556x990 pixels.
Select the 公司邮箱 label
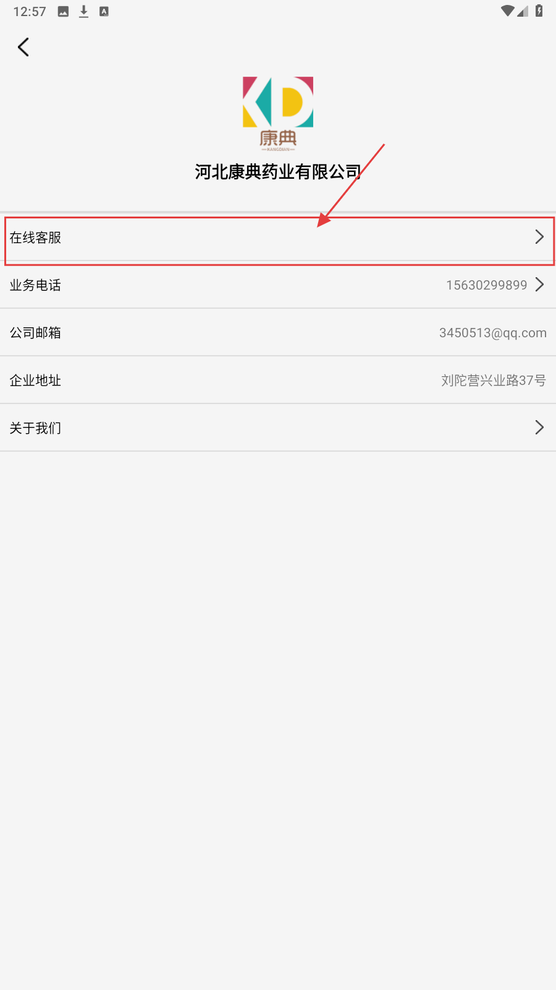pos(35,333)
